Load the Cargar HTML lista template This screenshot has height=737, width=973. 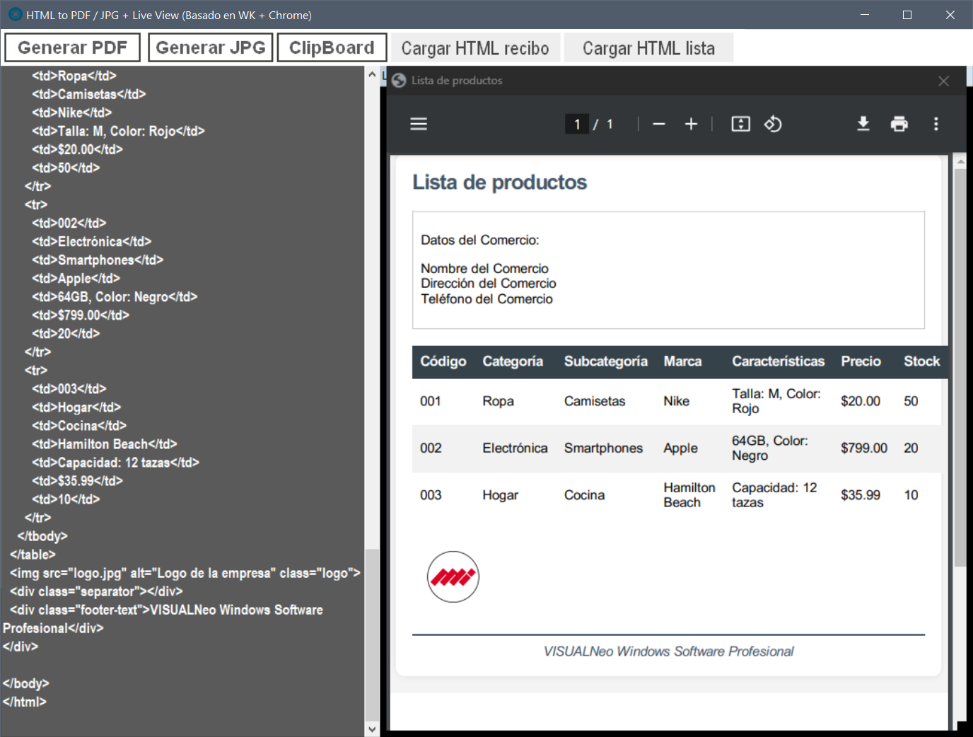pyautogui.click(x=648, y=48)
